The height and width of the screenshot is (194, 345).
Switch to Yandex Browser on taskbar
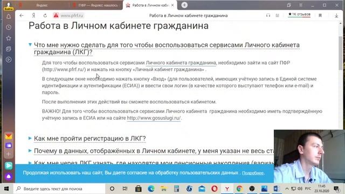(x=227, y=189)
